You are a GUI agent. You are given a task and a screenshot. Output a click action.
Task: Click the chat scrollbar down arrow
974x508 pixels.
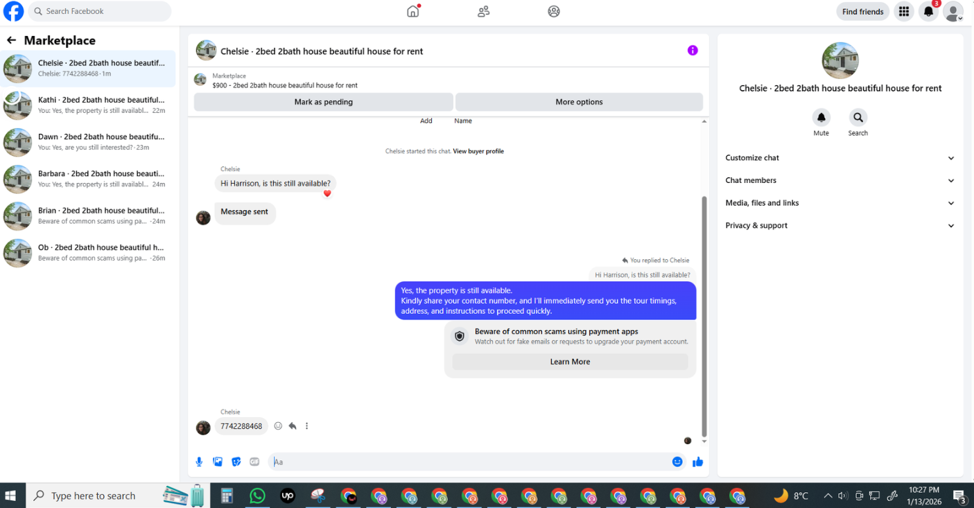[704, 441]
